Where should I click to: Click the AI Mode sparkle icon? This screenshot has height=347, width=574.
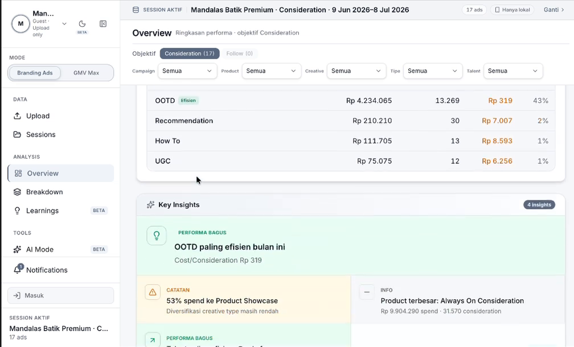tap(17, 249)
